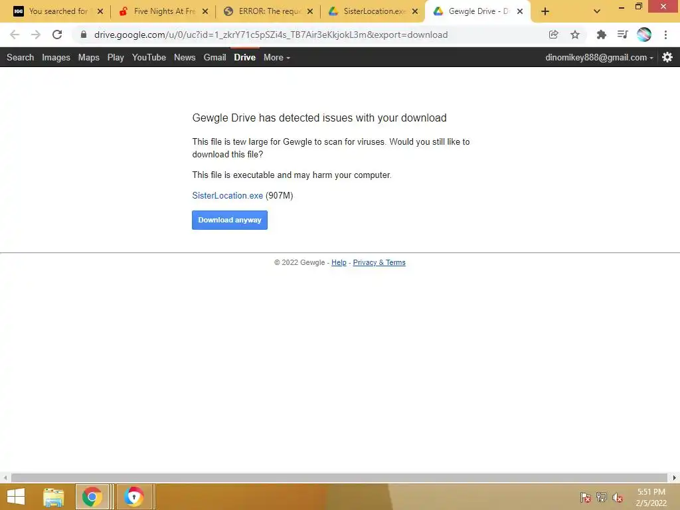680x510 pixels.
Task: Switch to the ERROR tab
Action: click(x=270, y=11)
